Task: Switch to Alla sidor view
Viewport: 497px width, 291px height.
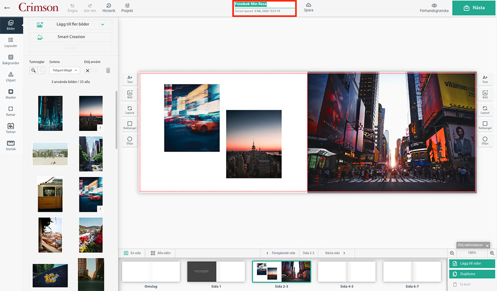Action: point(161,253)
